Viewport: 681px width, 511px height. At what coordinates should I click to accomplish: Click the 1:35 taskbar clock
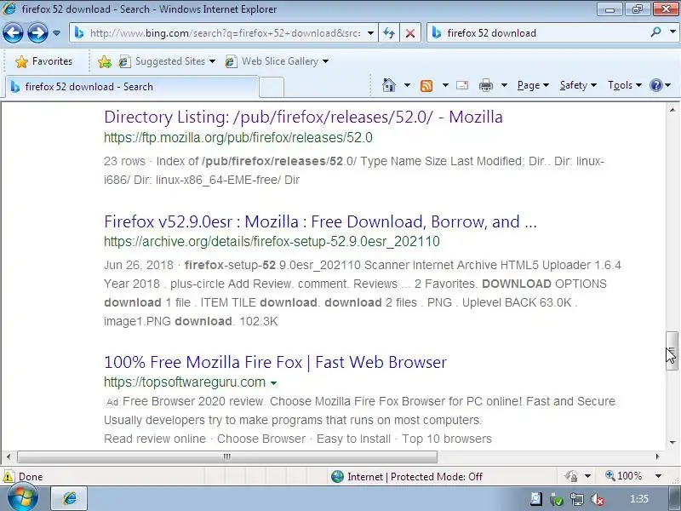(639, 499)
